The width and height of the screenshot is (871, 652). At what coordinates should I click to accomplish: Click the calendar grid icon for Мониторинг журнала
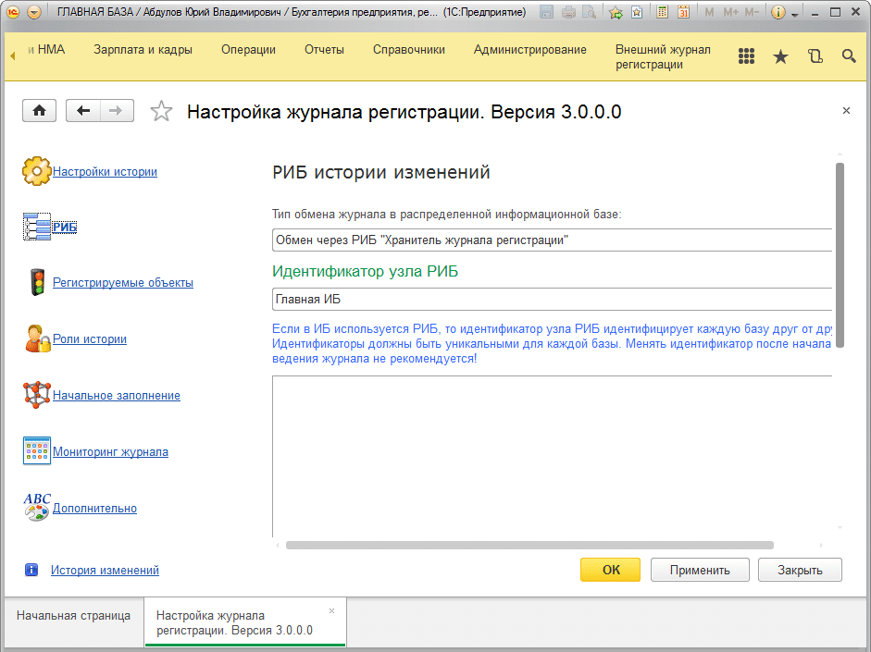coord(36,451)
